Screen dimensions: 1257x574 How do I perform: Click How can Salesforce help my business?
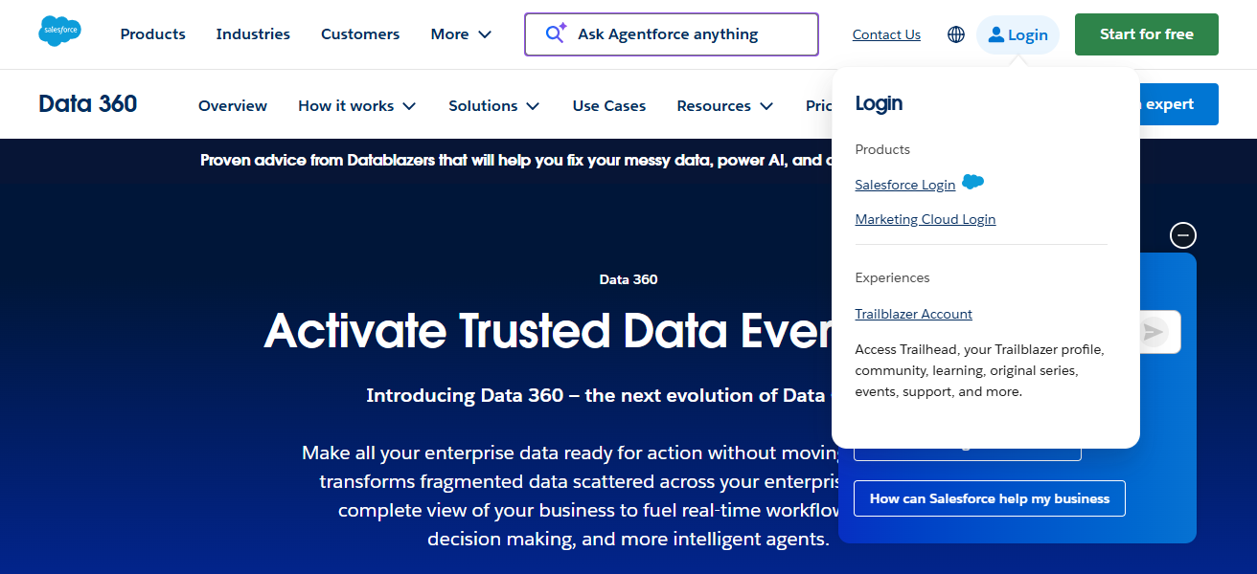990,498
